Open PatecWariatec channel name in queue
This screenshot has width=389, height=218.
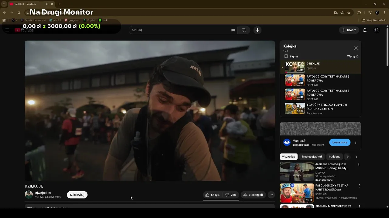[315, 113]
